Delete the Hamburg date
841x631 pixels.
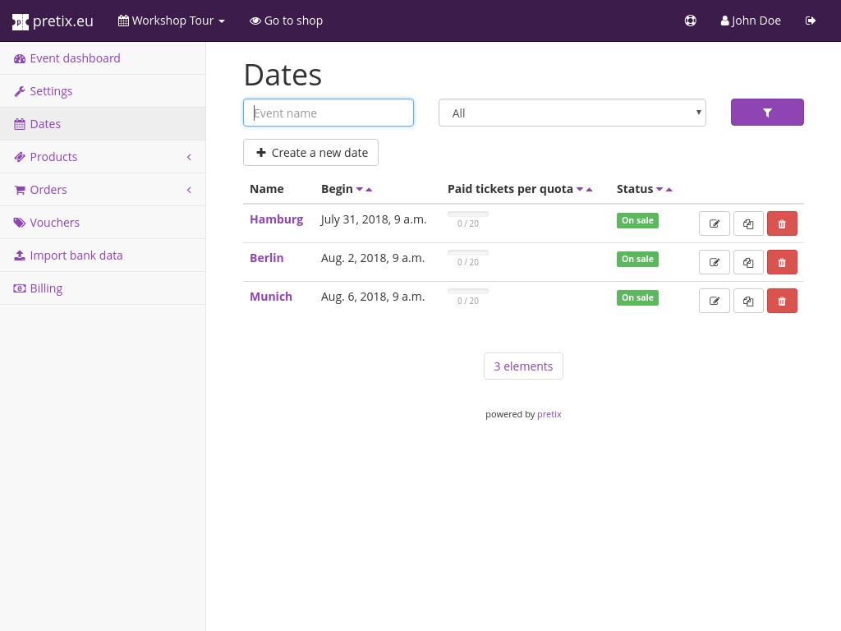click(x=782, y=223)
